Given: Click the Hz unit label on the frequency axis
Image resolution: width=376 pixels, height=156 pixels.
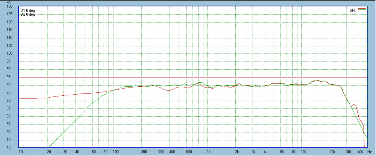Looking at the screenshot, I should 370,152.
